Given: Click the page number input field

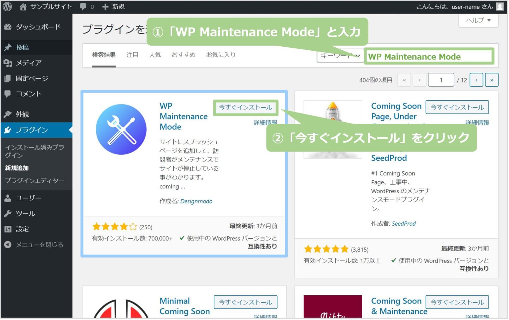Looking at the screenshot, I should 441,80.
